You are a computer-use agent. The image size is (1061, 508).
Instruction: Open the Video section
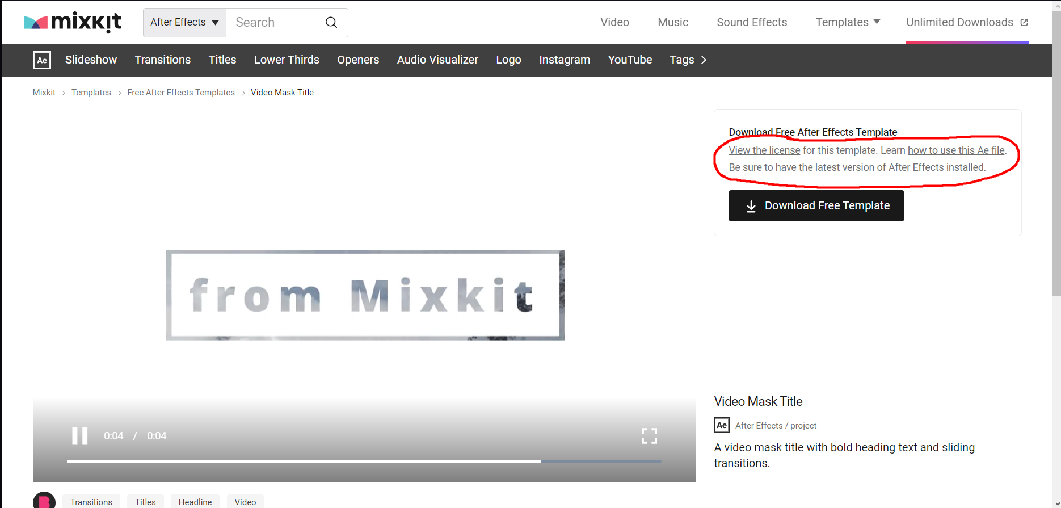click(x=614, y=22)
